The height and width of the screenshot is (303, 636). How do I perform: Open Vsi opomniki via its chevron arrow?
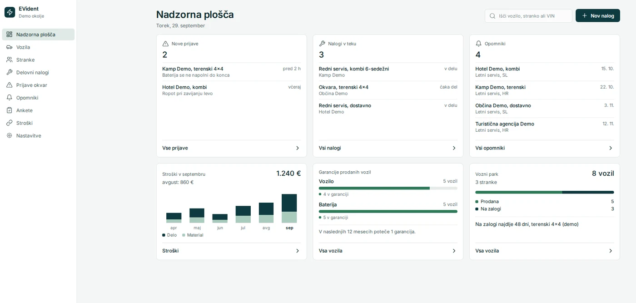pyautogui.click(x=611, y=148)
